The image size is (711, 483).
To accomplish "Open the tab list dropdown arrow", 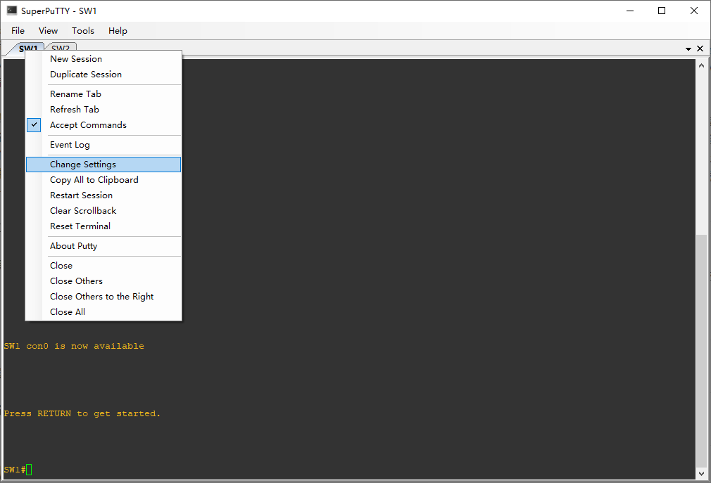I will point(688,49).
